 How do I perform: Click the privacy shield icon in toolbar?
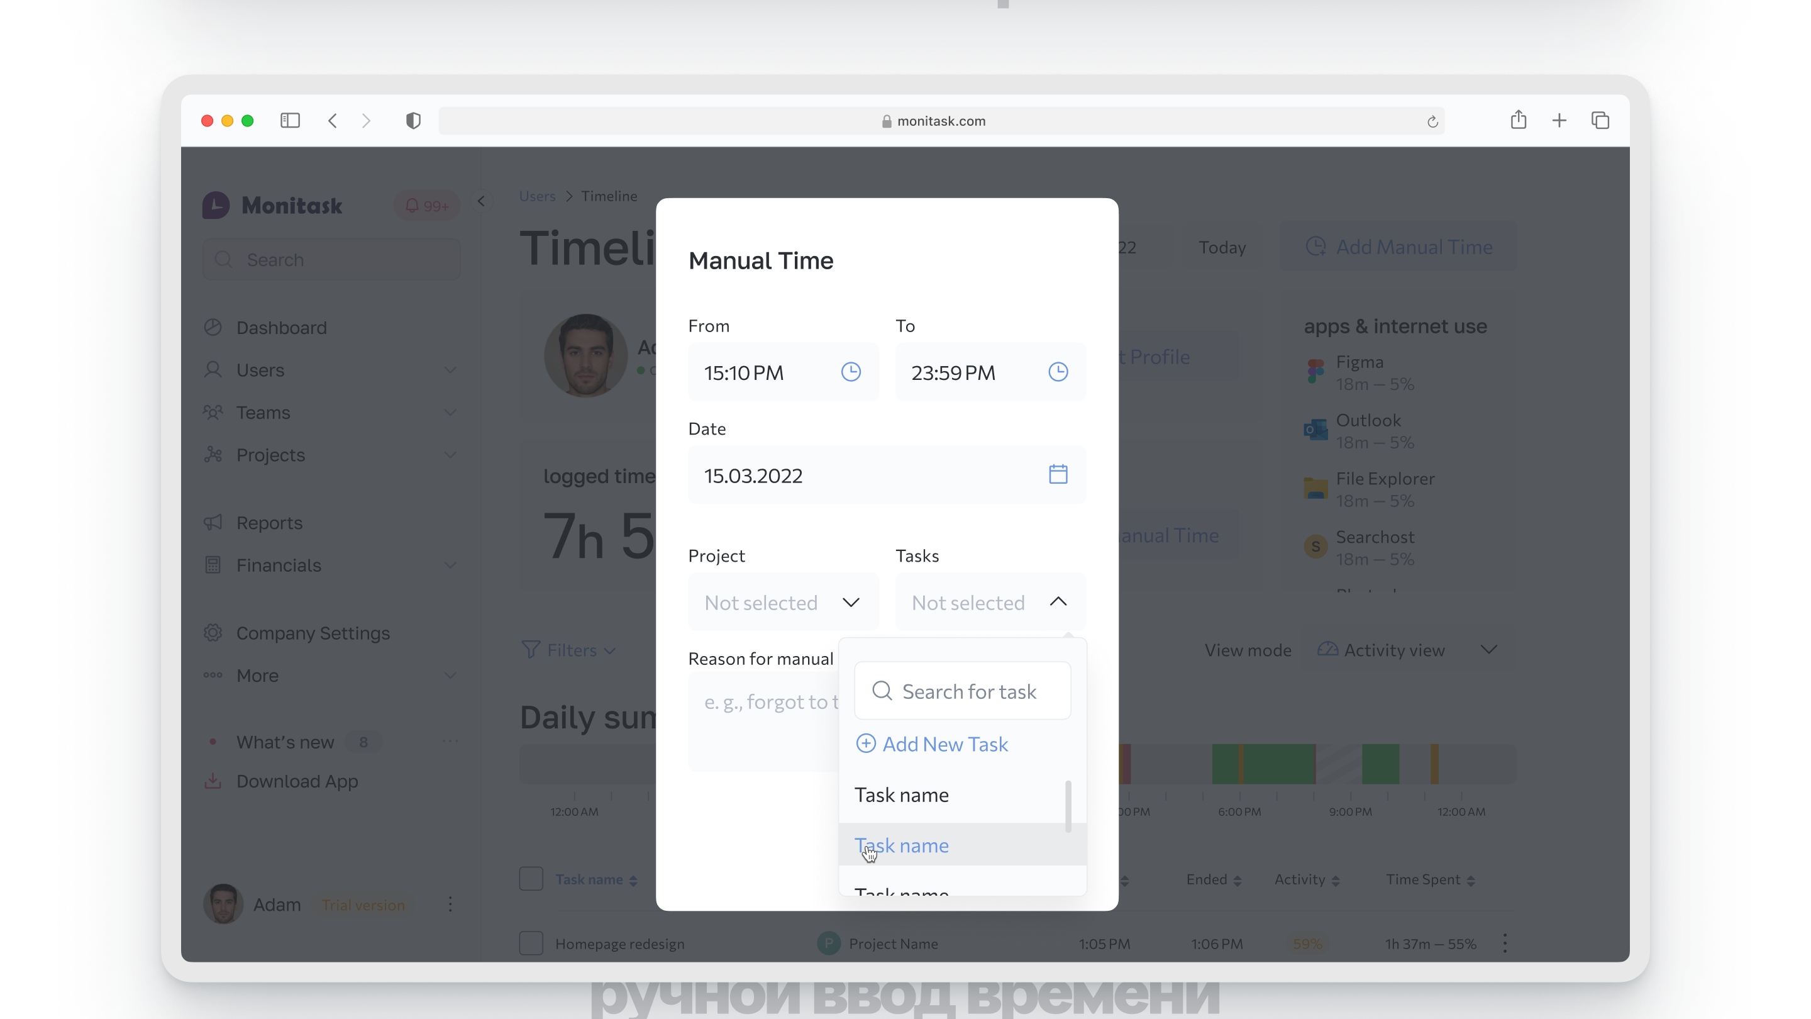click(413, 121)
